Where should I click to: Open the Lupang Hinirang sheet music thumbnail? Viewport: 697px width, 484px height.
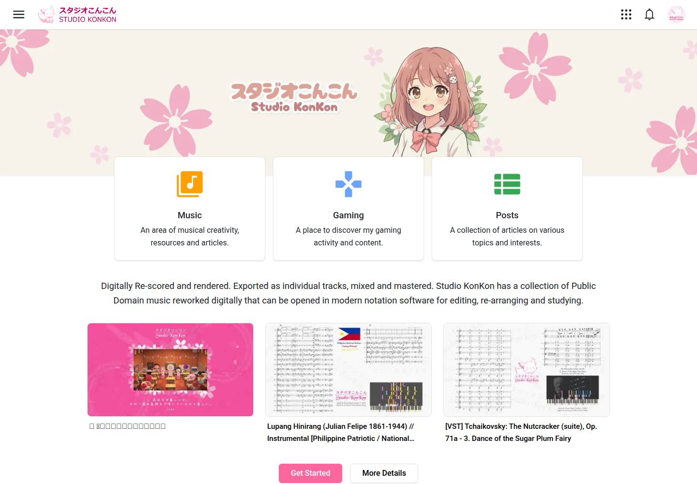click(348, 370)
